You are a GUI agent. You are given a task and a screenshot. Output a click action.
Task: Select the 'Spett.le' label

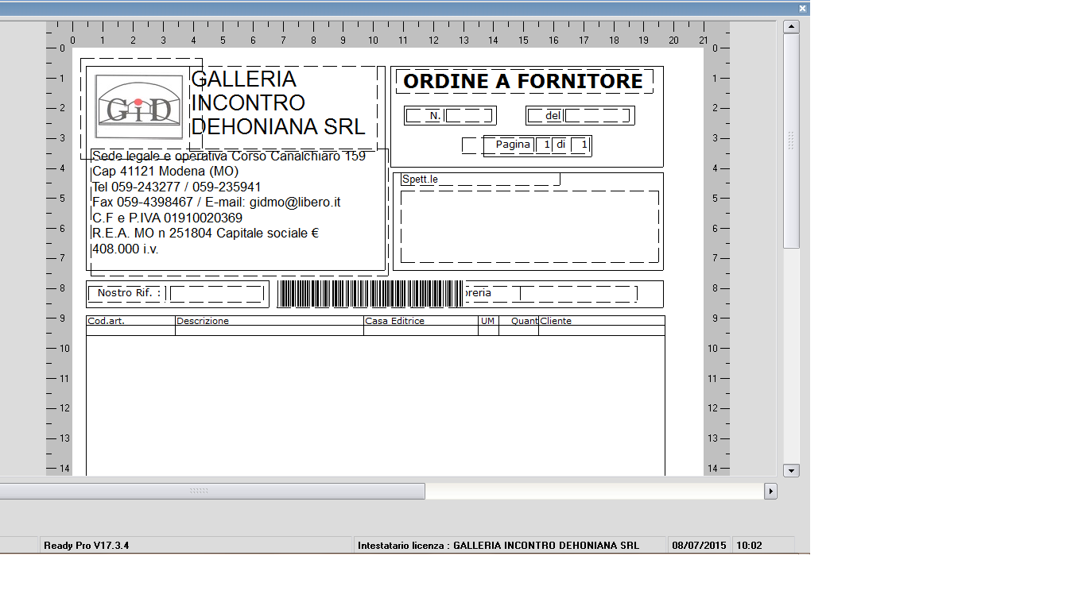click(420, 180)
